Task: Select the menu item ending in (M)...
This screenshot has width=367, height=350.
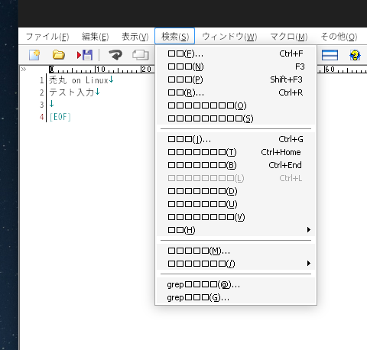Action: click(x=235, y=251)
